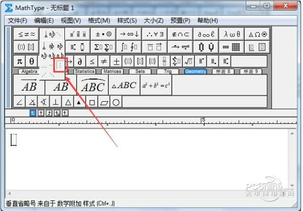Open the 样式(S) menu

click(x=127, y=20)
